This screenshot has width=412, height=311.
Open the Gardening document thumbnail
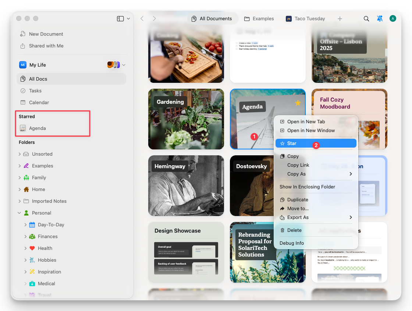pos(186,119)
